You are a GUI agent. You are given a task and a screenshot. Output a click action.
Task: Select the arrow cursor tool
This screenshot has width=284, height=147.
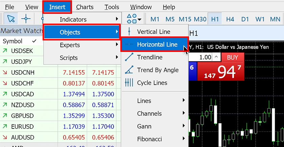coord(11,19)
